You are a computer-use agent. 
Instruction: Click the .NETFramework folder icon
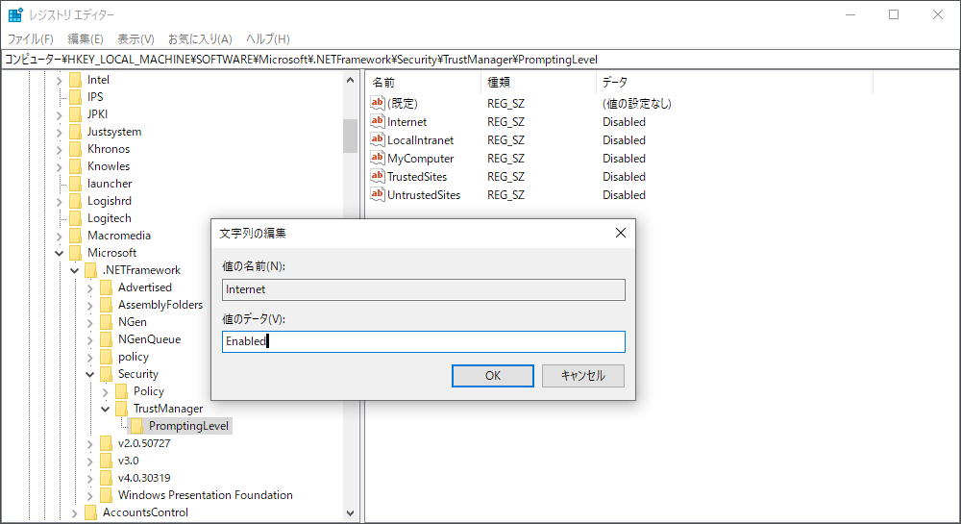(x=90, y=270)
